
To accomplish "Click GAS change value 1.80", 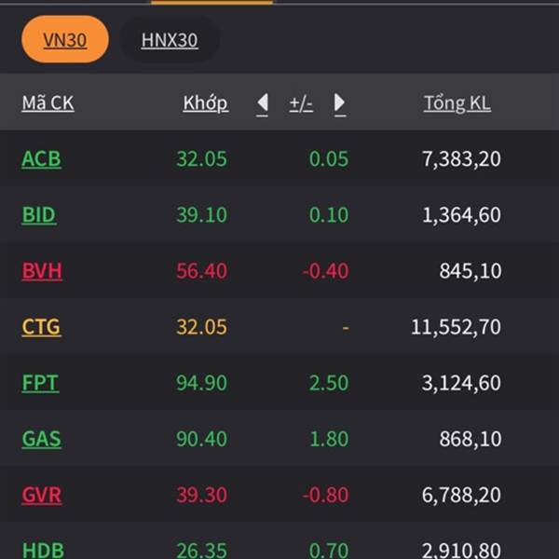I will click(330, 439).
